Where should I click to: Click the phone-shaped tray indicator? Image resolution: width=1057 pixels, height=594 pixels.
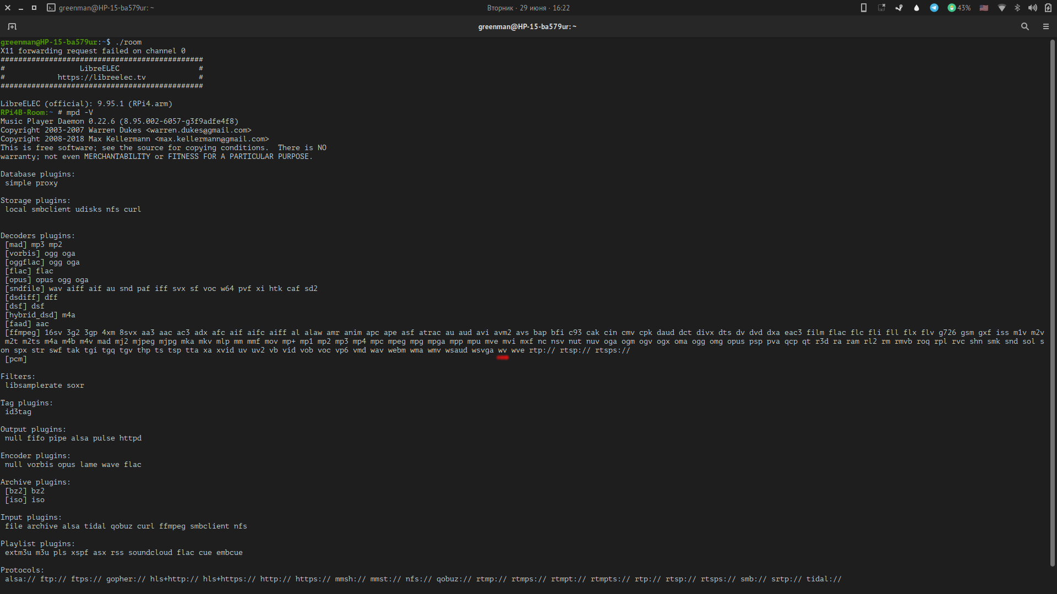[864, 8]
